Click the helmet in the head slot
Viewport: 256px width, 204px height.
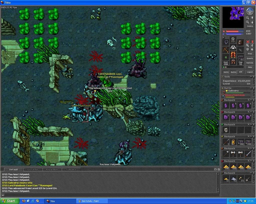pyautogui.click(x=233, y=40)
